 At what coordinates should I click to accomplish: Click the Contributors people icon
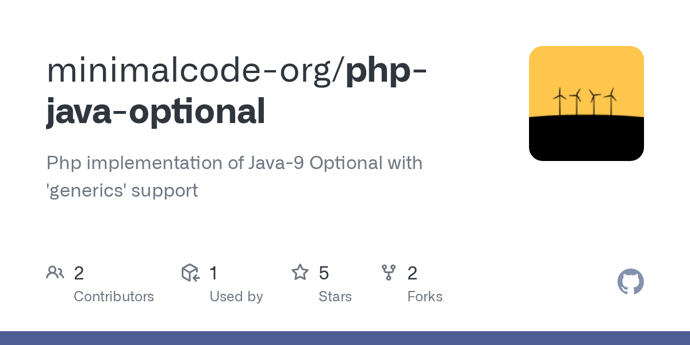[x=55, y=273]
